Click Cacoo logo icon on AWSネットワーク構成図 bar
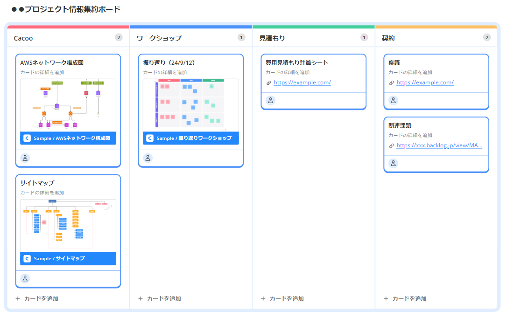The height and width of the screenshot is (318, 507). [27, 138]
